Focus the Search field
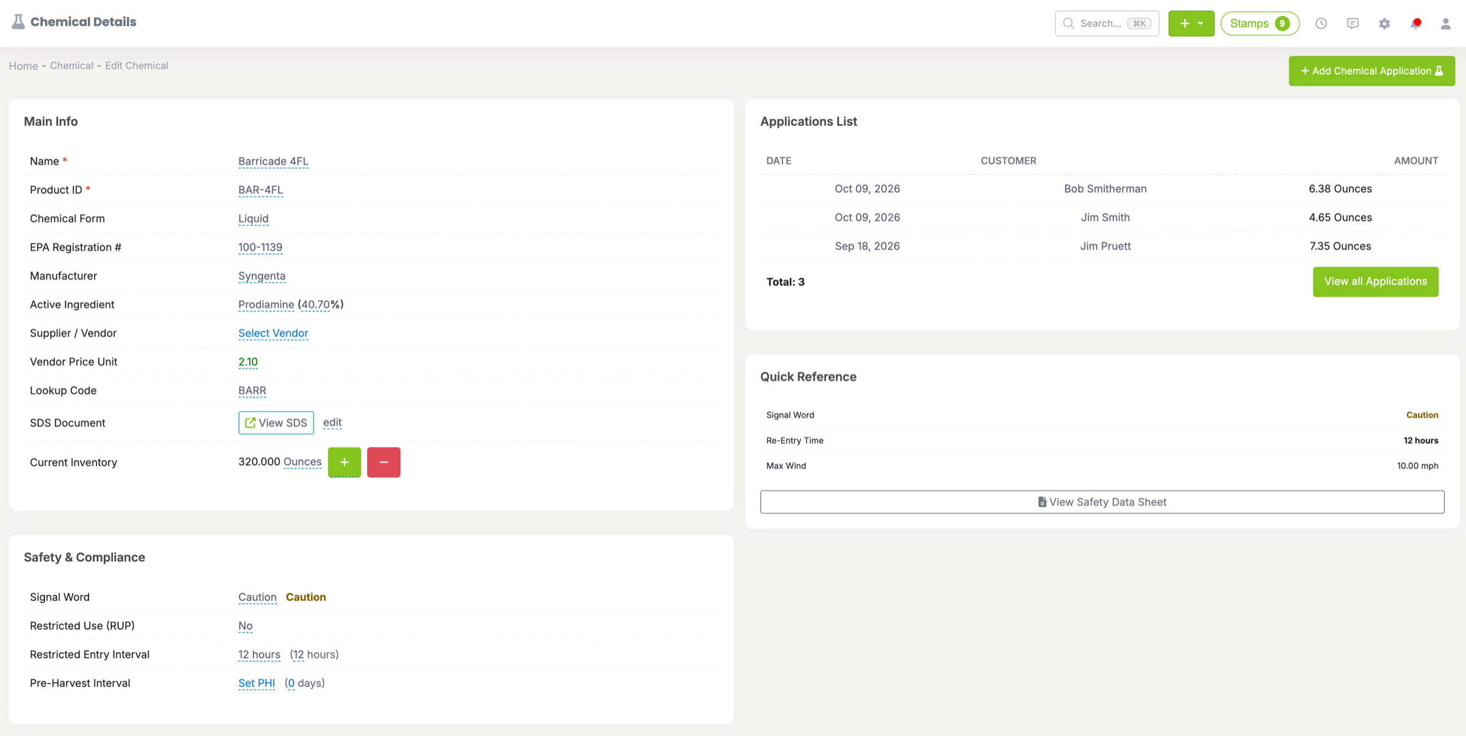 (x=1107, y=23)
